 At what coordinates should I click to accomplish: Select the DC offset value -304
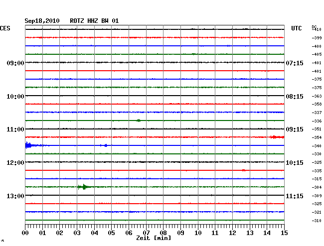point(317,187)
